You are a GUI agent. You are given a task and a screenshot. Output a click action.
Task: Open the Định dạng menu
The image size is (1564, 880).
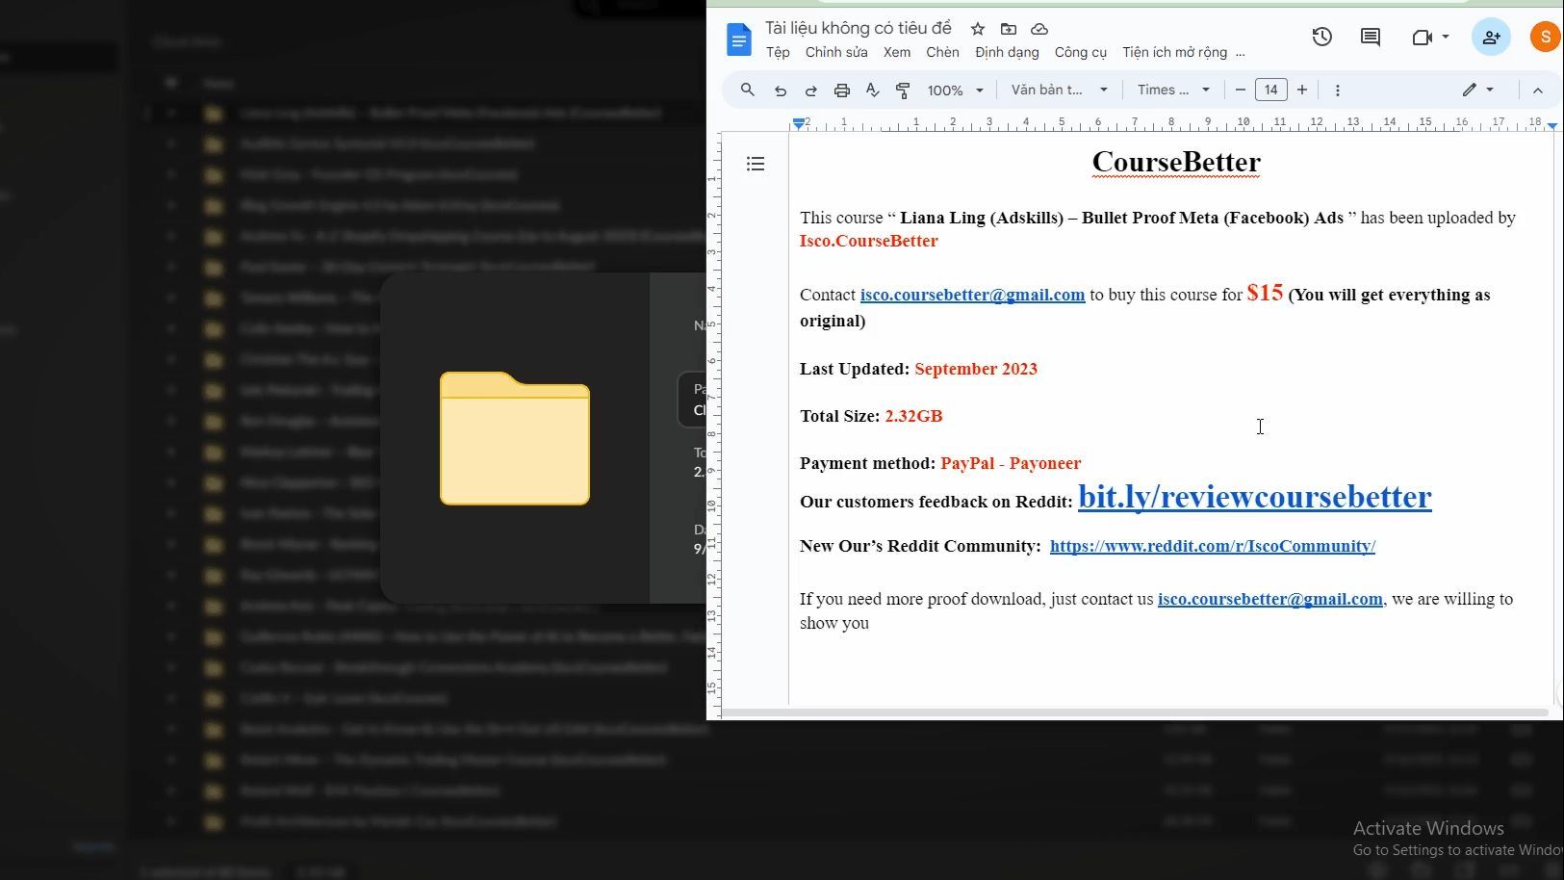(1007, 52)
